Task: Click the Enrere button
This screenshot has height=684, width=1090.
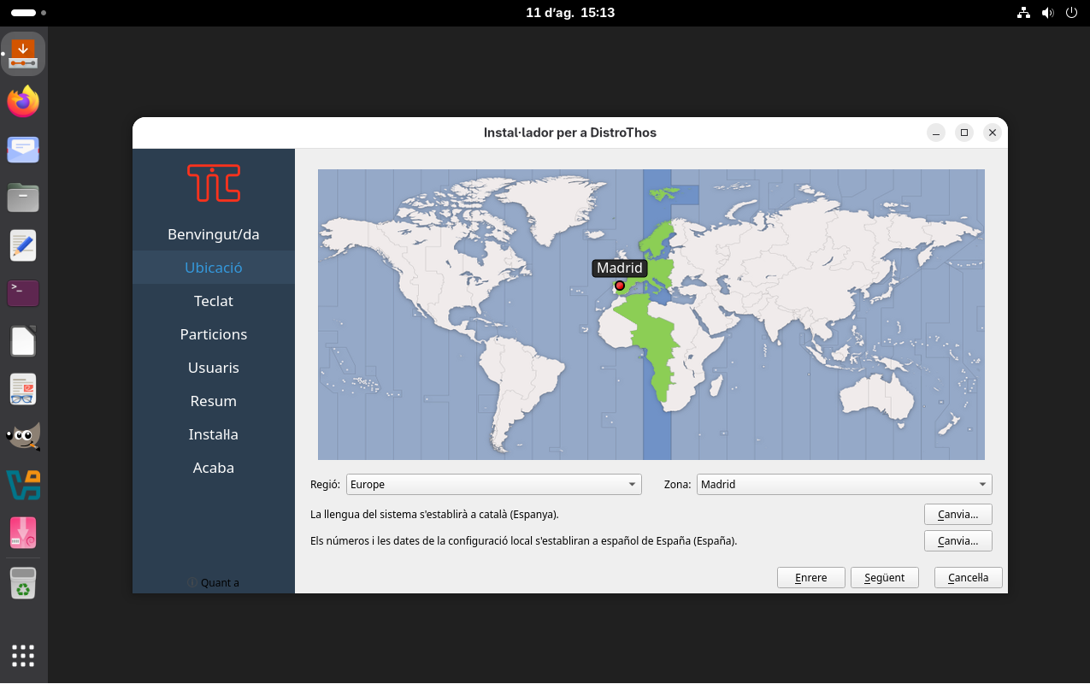Action: 811,577
